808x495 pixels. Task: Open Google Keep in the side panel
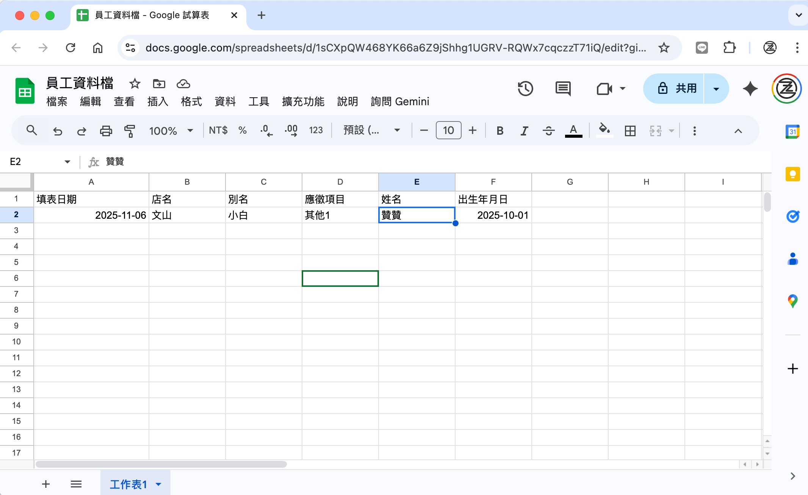point(793,174)
